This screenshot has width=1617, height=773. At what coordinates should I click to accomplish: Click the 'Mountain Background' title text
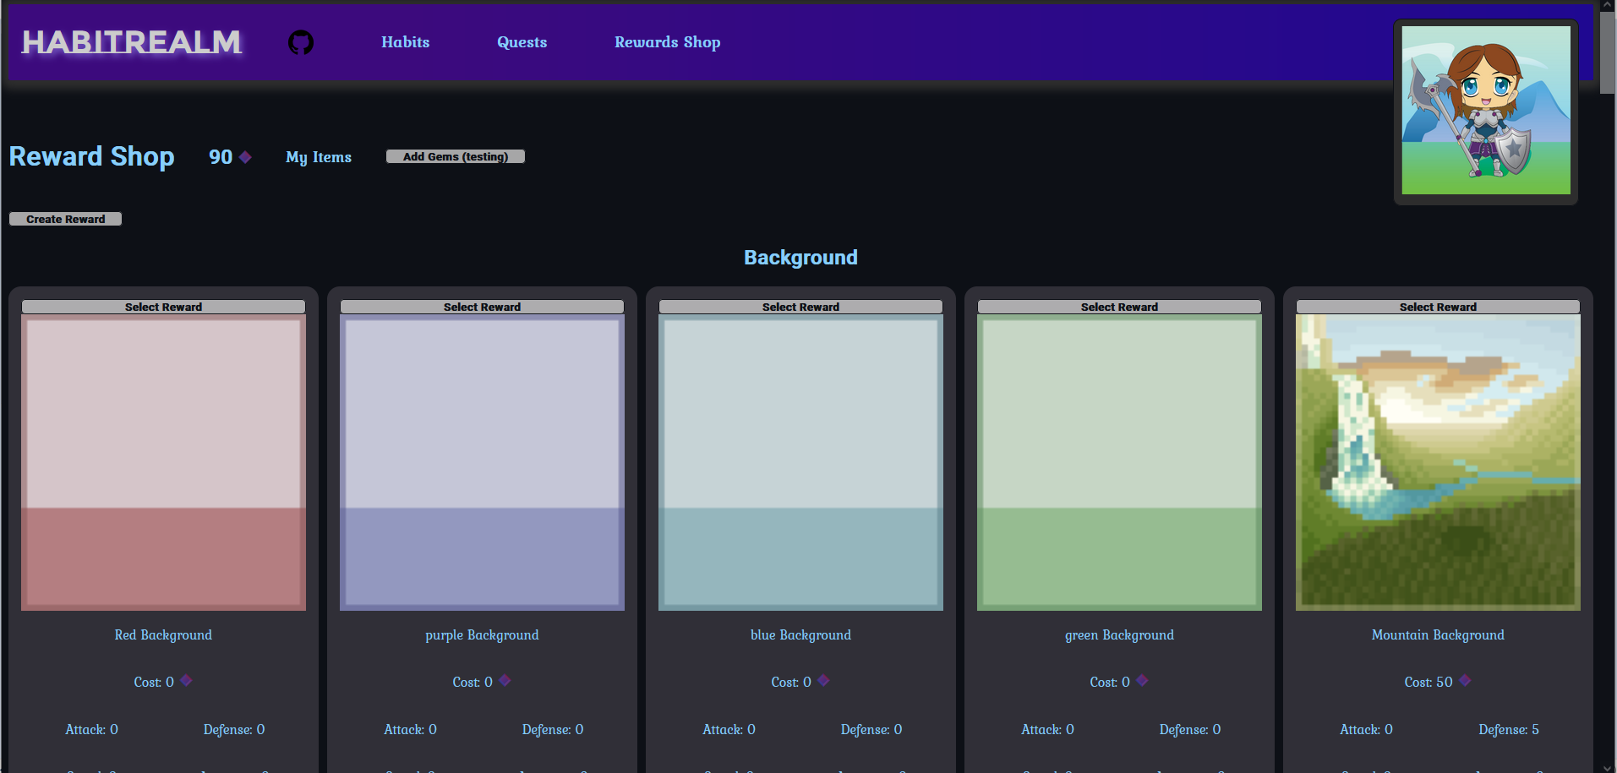tap(1438, 635)
